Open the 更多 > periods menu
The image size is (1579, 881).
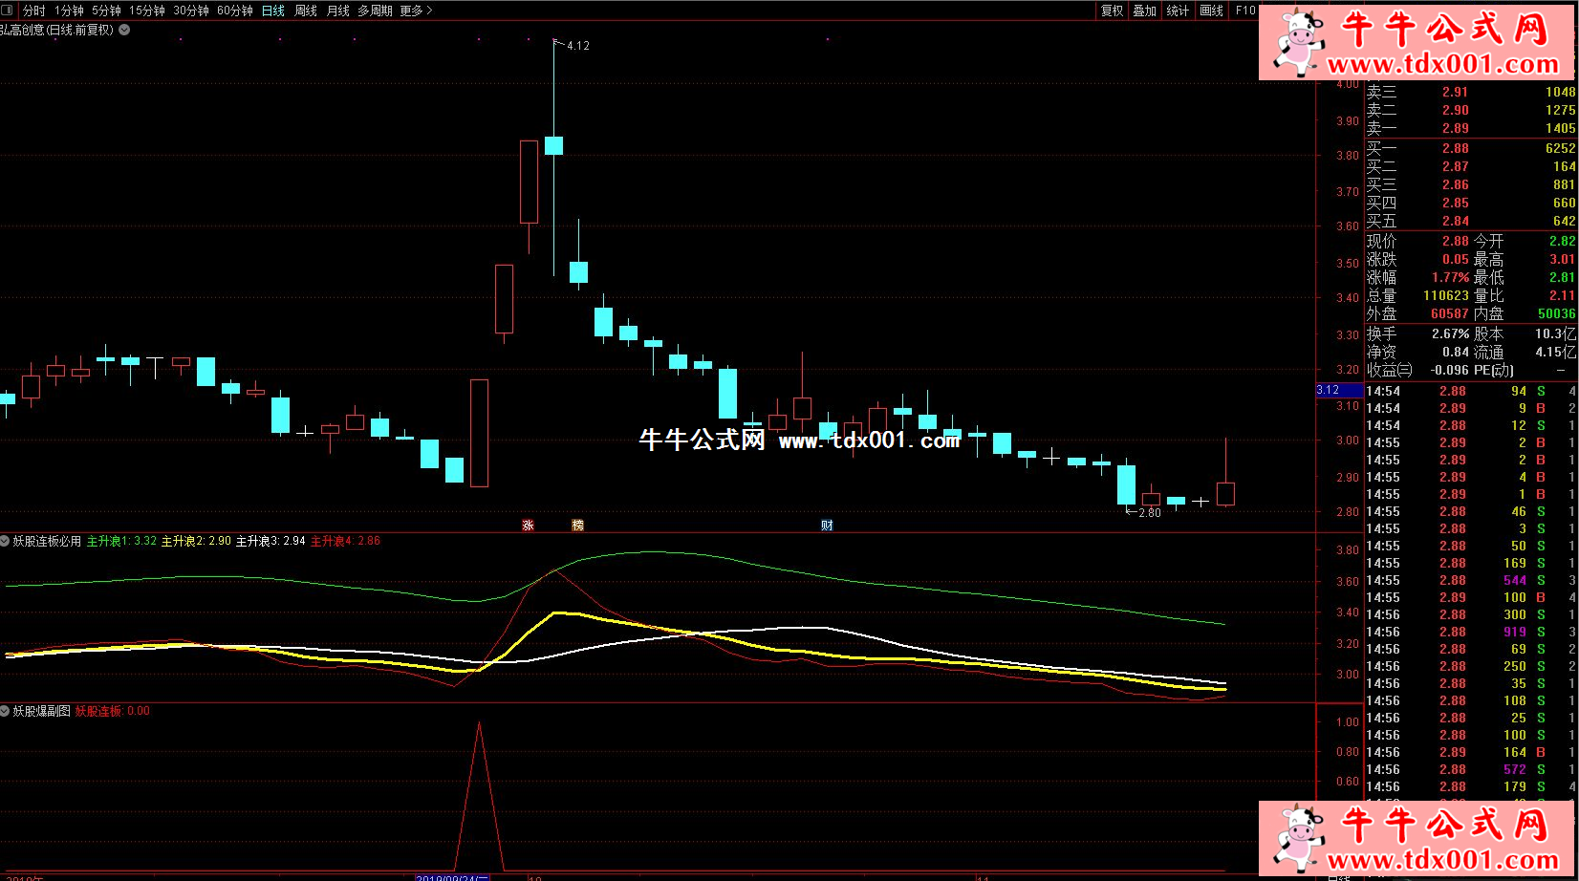[x=416, y=11]
